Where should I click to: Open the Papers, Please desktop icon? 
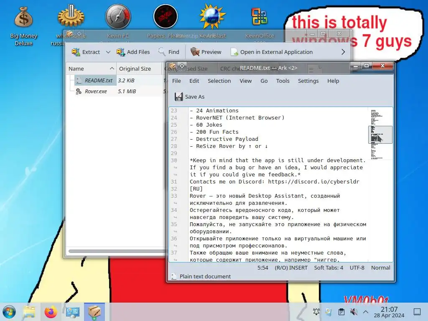[x=166, y=17]
